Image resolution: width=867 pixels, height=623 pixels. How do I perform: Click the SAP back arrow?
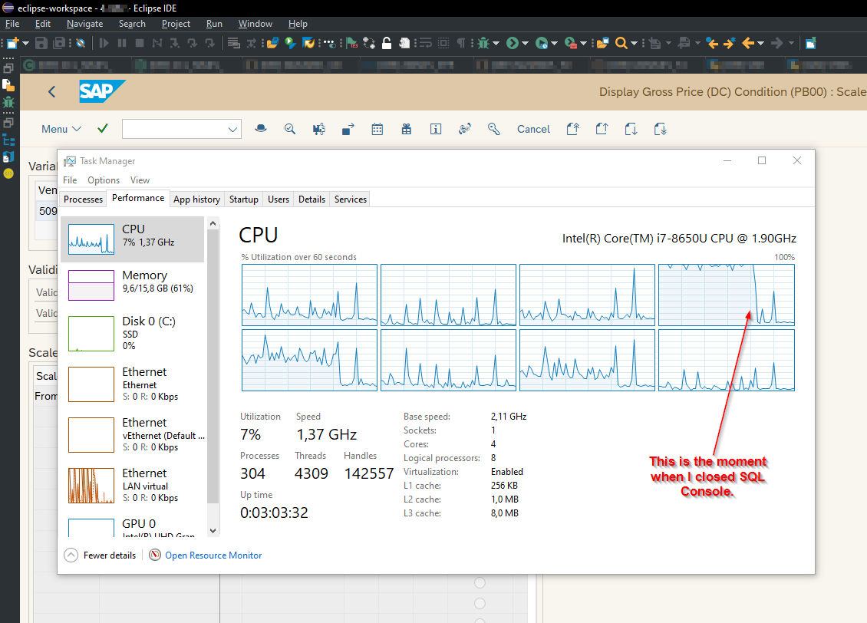[51, 92]
